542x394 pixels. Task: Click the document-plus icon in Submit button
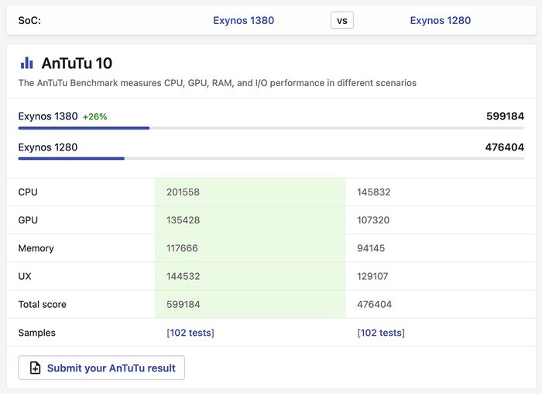[x=35, y=368]
